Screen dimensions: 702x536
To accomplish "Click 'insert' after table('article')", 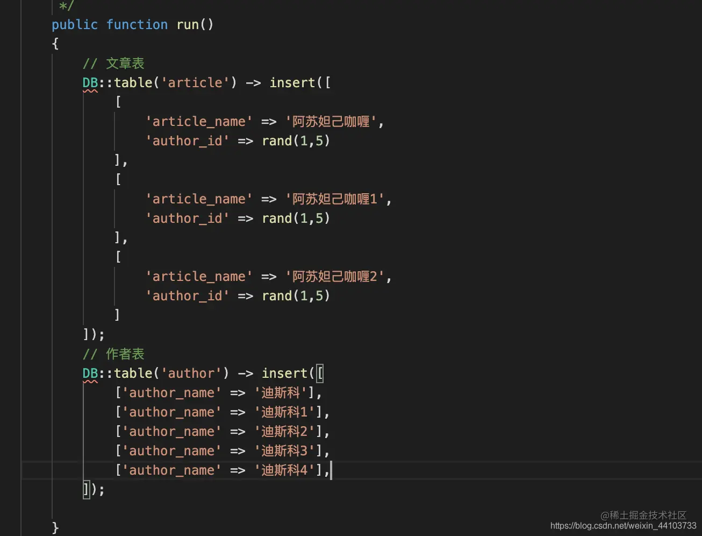I will [292, 83].
